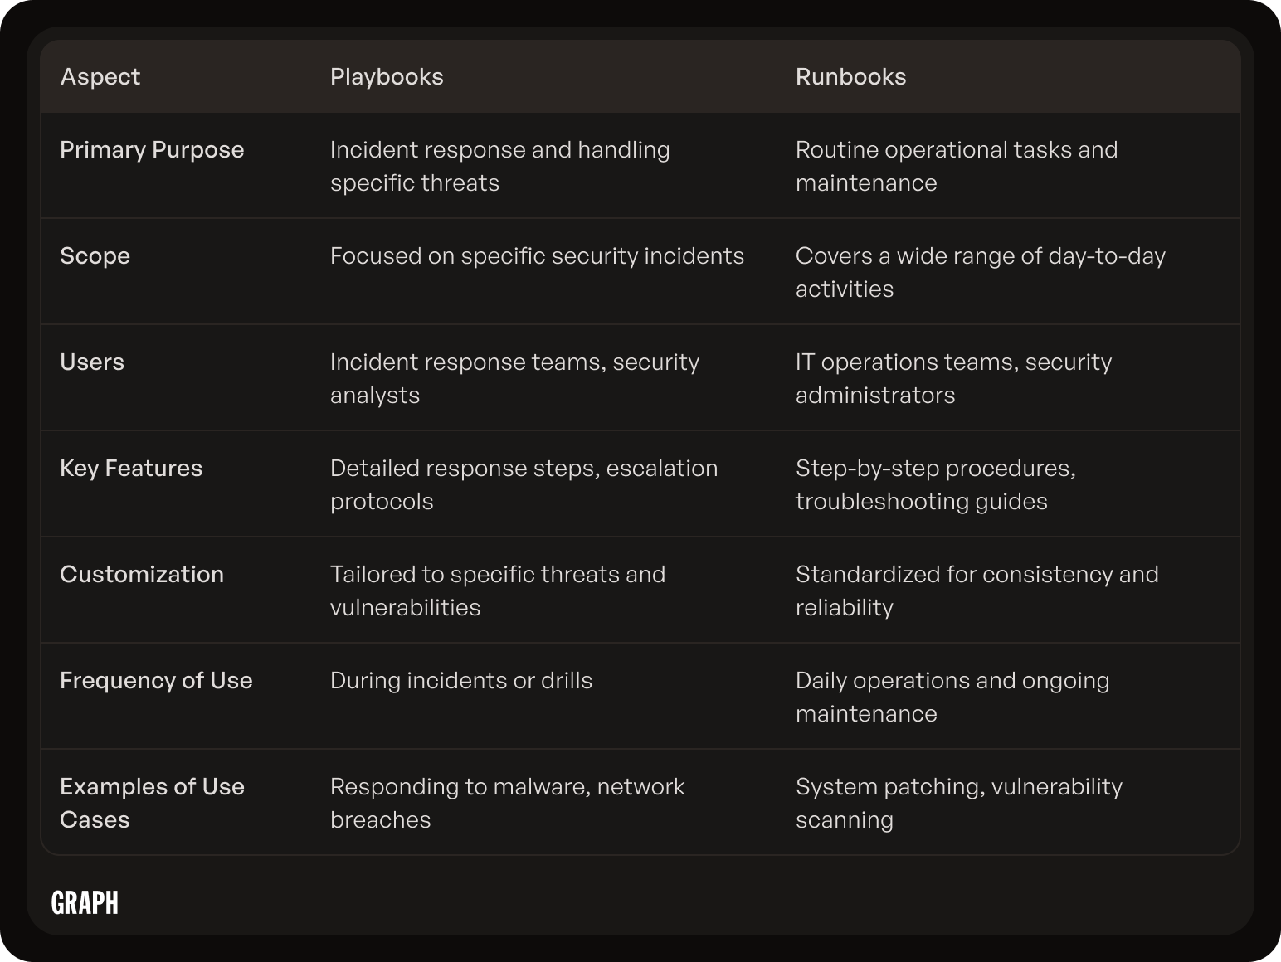Select the Aspect column header
This screenshot has width=1281, height=962.
tap(100, 76)
